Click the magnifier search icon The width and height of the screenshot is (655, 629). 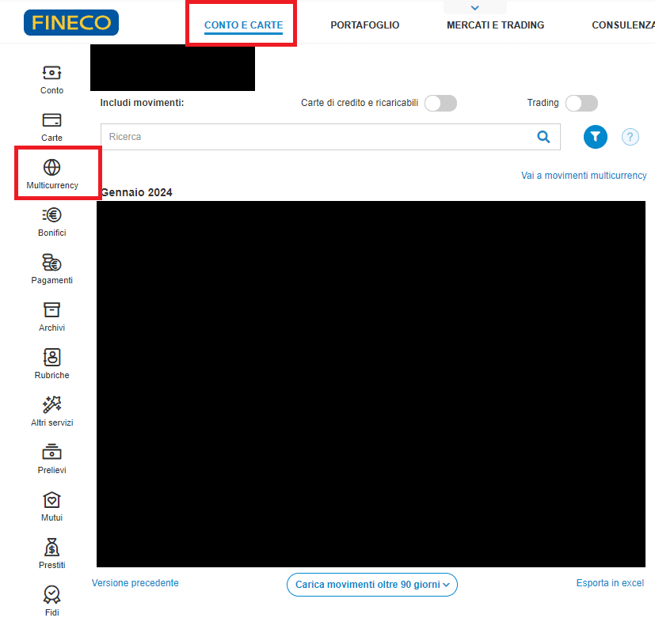coord(543,137)
